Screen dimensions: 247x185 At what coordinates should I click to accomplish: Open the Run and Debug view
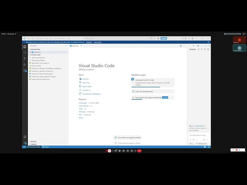(25, 64)
